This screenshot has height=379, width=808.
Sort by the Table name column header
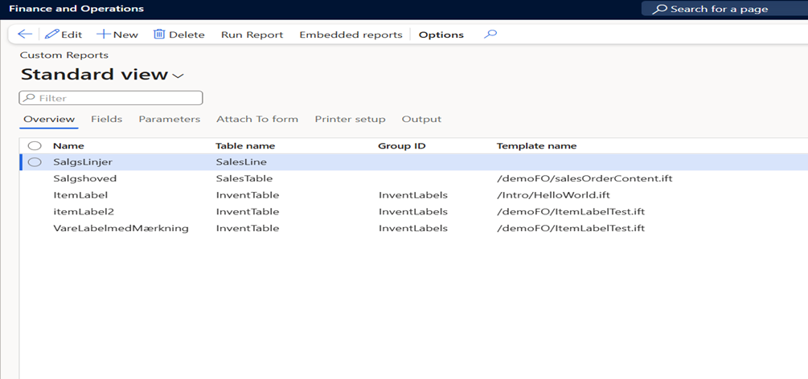(245, 146)
